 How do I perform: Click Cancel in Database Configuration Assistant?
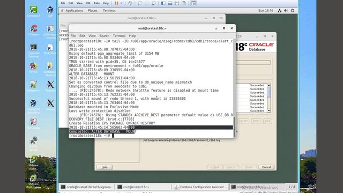(x=266, y=167)
